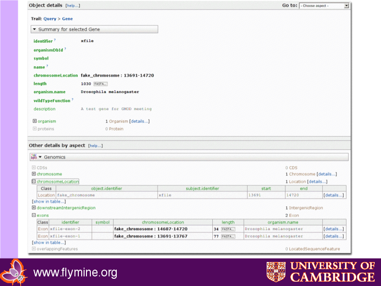Viewport: 381px width, 286px height.
Task: Click the organismDbId help question mark
Action: (x=65, y=49)
